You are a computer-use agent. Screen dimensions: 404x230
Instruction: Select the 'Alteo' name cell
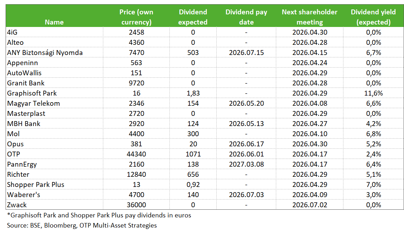point(54,42)
